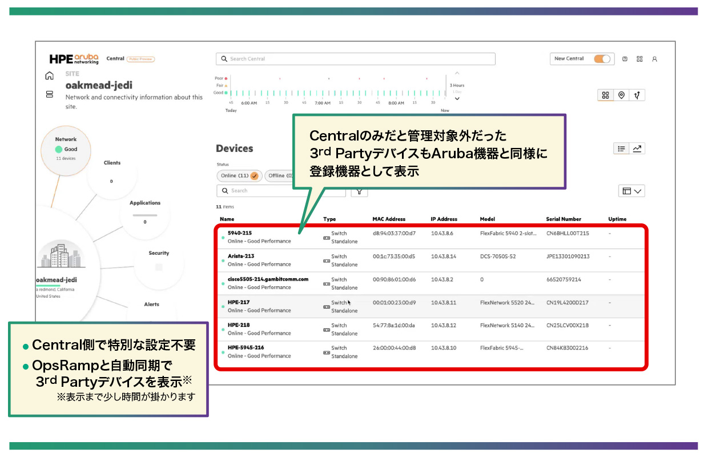
Task: Sort by the Type column header
Action: pyautogui.click(x=329, y=219)
